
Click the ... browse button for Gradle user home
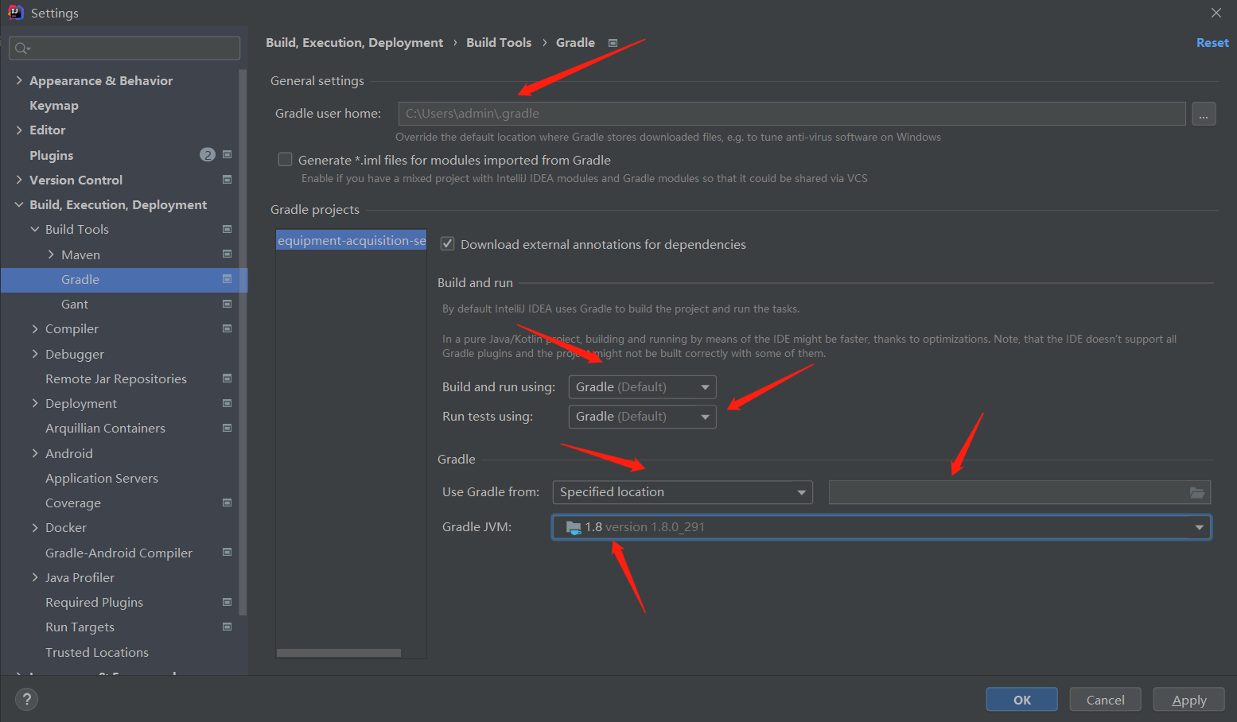click(1204, 114)
